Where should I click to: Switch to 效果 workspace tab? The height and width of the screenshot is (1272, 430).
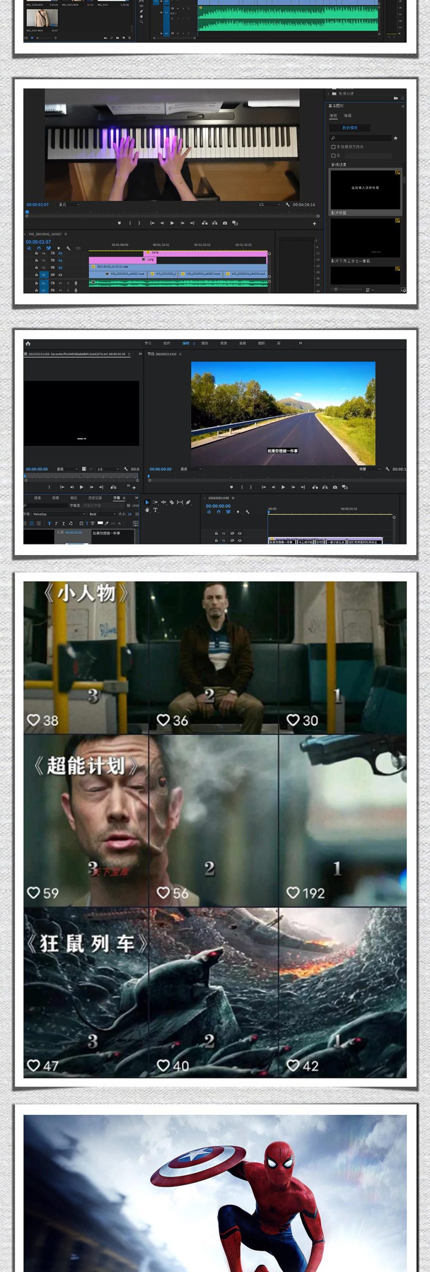tap(224, 343)
